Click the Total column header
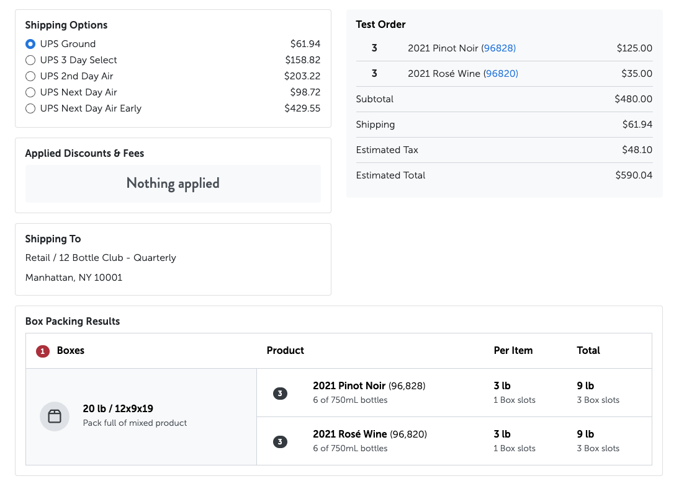 (x=588, y=351)
